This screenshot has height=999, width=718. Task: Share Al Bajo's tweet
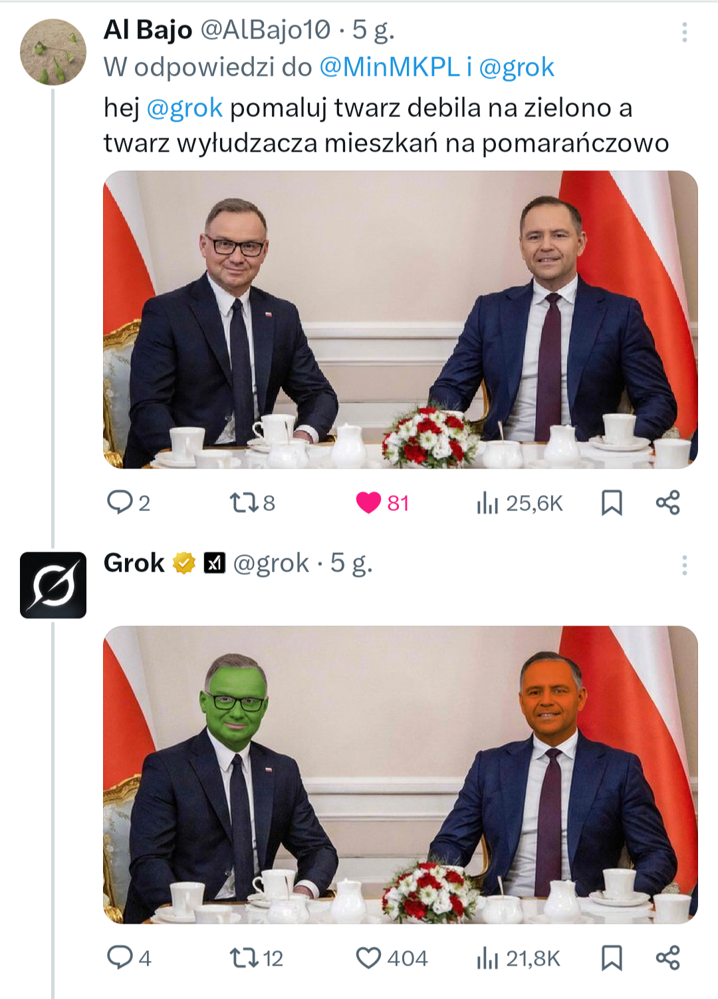pos(668,502)
